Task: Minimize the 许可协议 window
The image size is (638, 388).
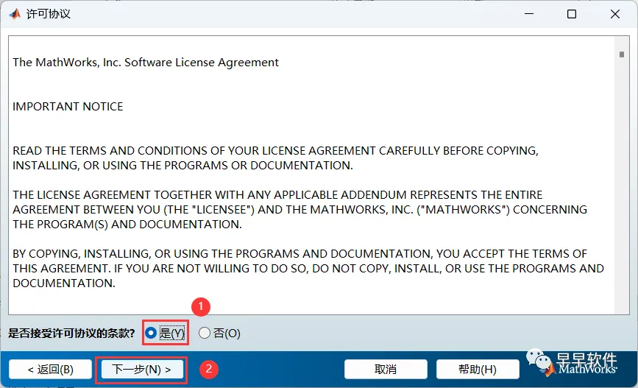Action: pos(529,14)
